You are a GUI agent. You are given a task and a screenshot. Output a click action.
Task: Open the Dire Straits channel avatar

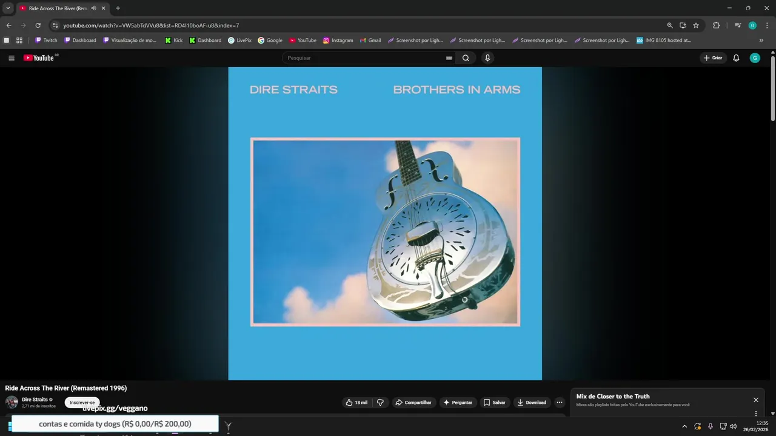12,402
